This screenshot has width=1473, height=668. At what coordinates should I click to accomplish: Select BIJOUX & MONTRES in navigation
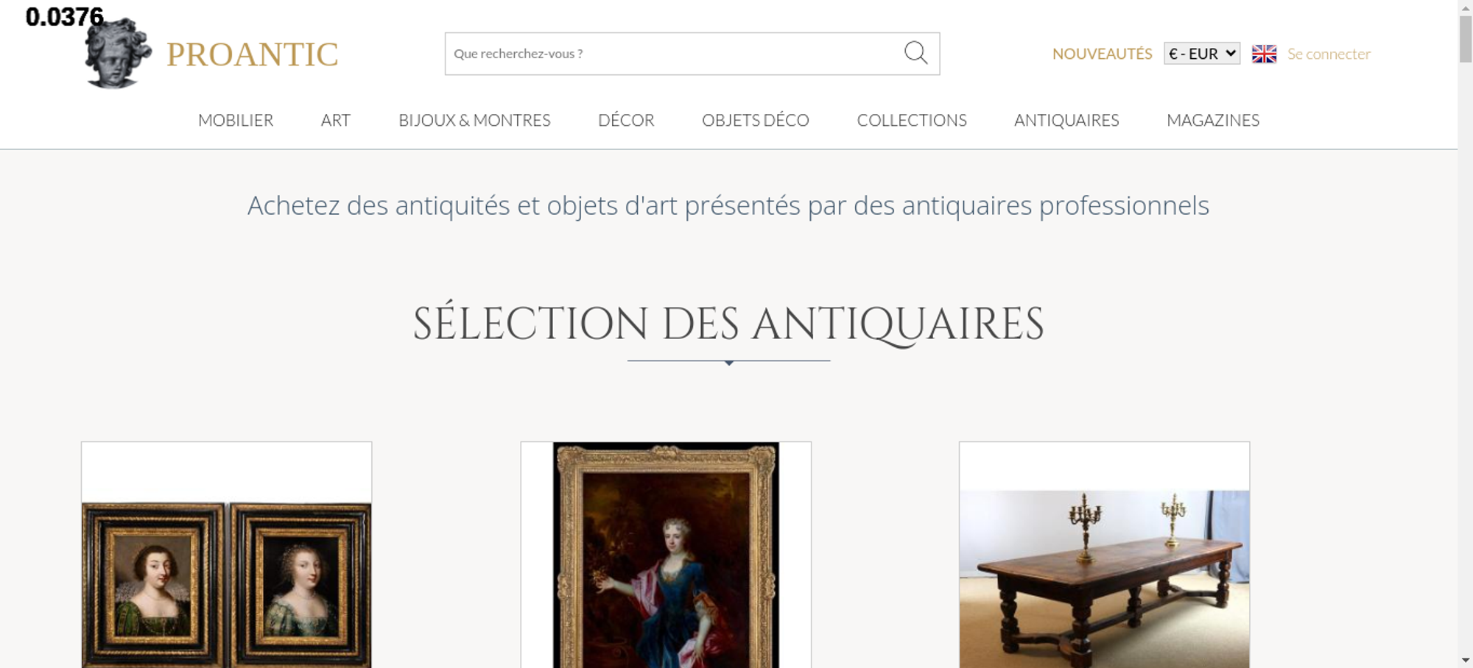coord(474,120)
